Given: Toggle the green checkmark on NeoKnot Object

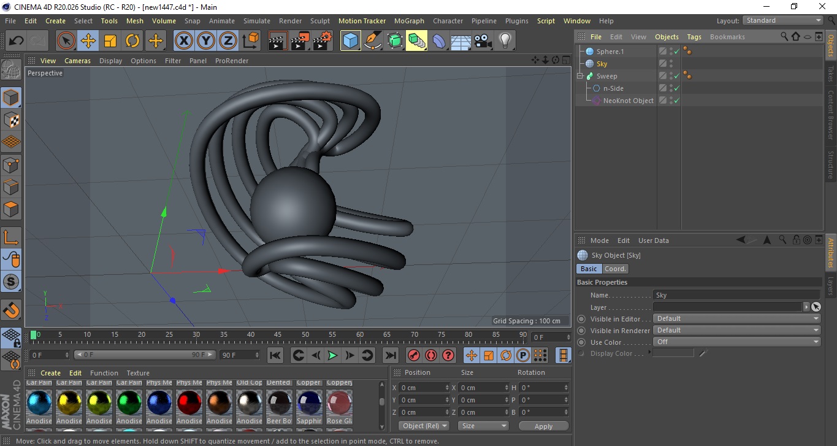Looking at the screenshot, I should tap(677, 101).
